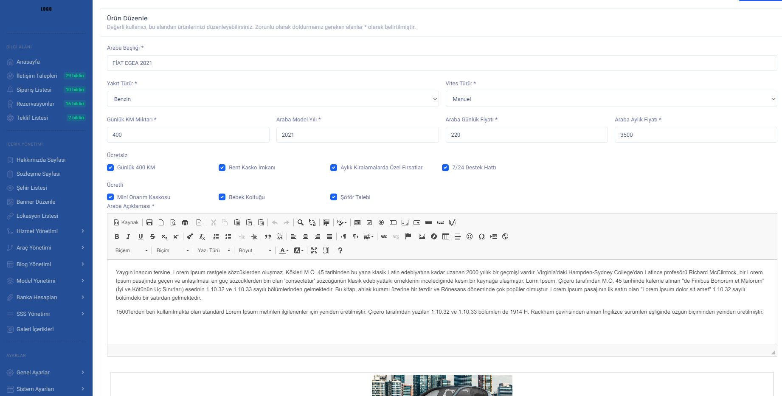This screenshot has height=396, width=782.
Task: Click the New Page editor icon
Action: (161, 222)
